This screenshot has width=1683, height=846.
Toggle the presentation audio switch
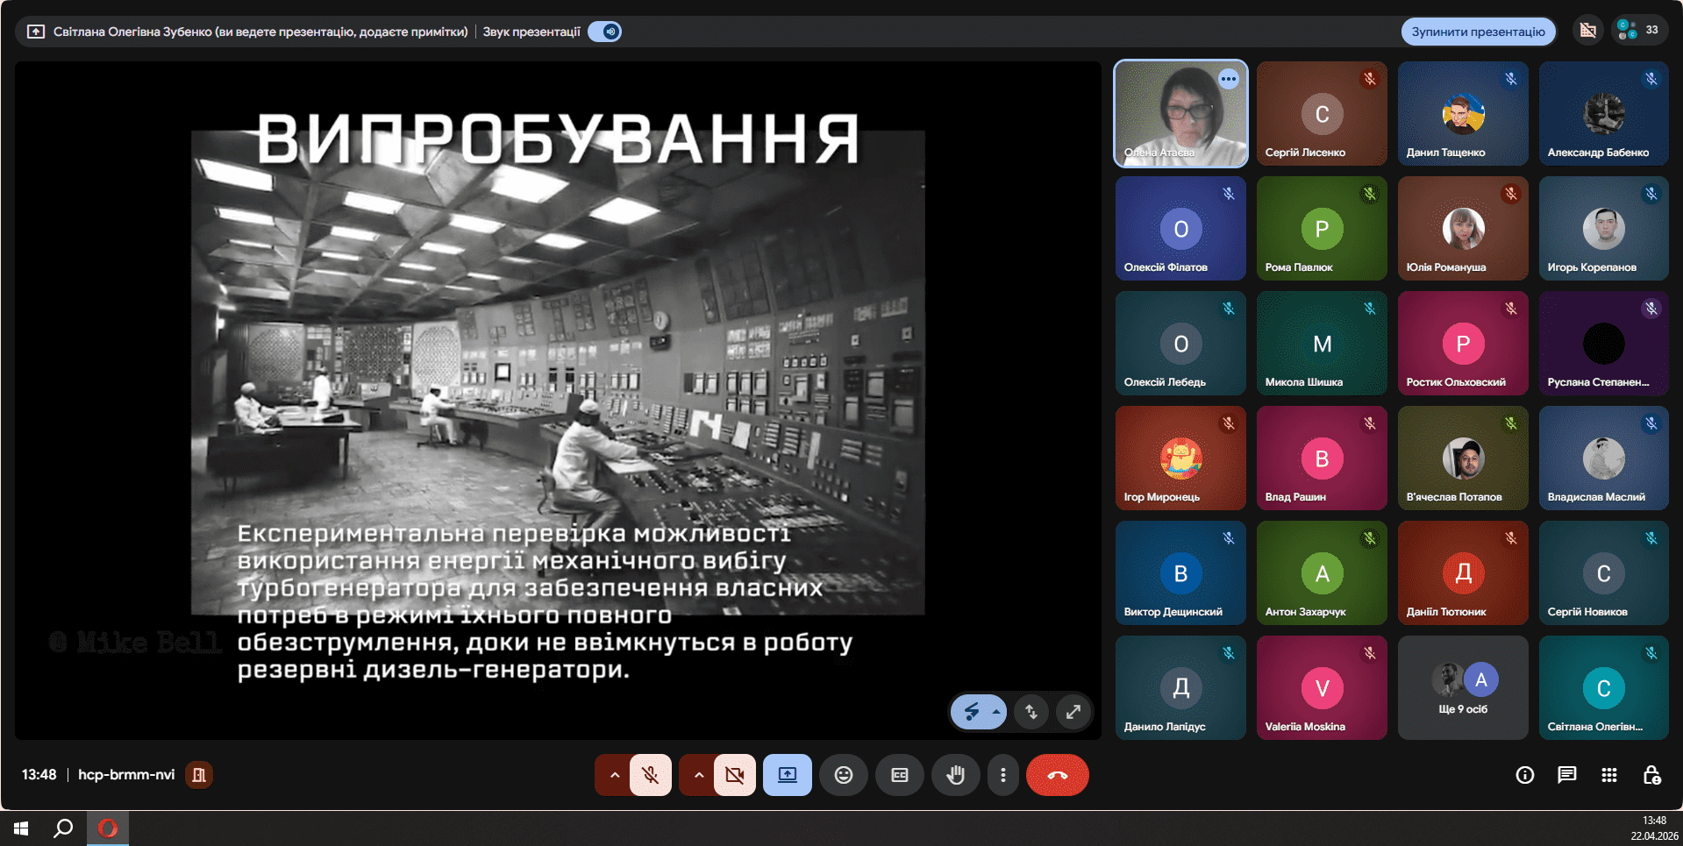[x=605, y=32]
